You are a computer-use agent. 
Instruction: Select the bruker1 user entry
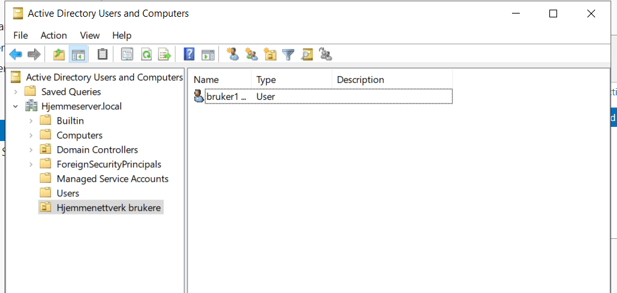point(223,97)
